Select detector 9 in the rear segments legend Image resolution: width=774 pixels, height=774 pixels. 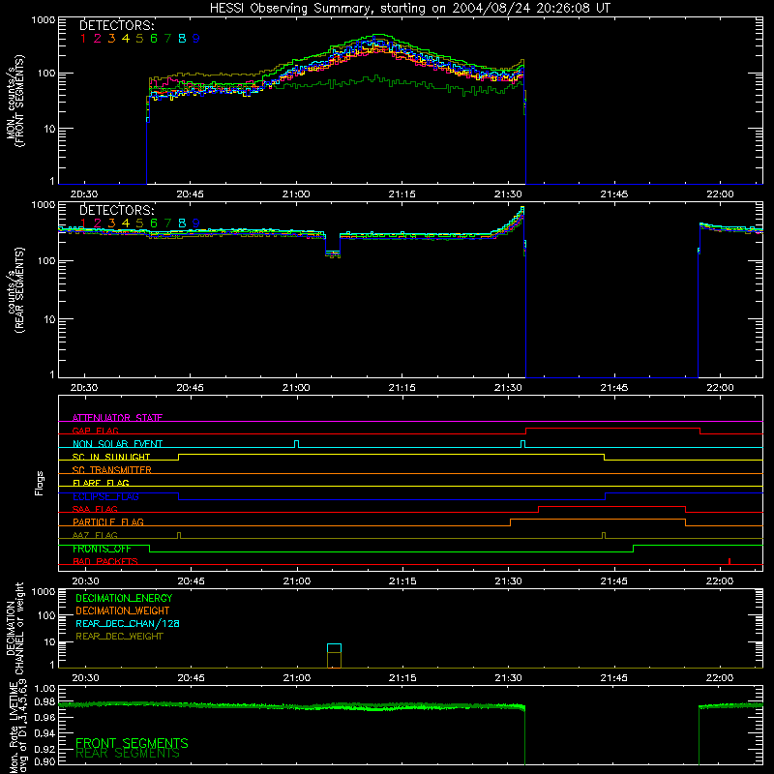pyautogui.click(x=196, y=223)
